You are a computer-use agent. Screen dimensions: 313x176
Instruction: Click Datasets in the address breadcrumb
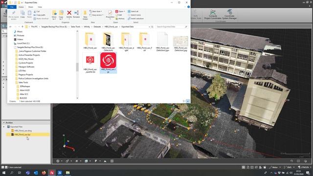(x=97, y=27)
